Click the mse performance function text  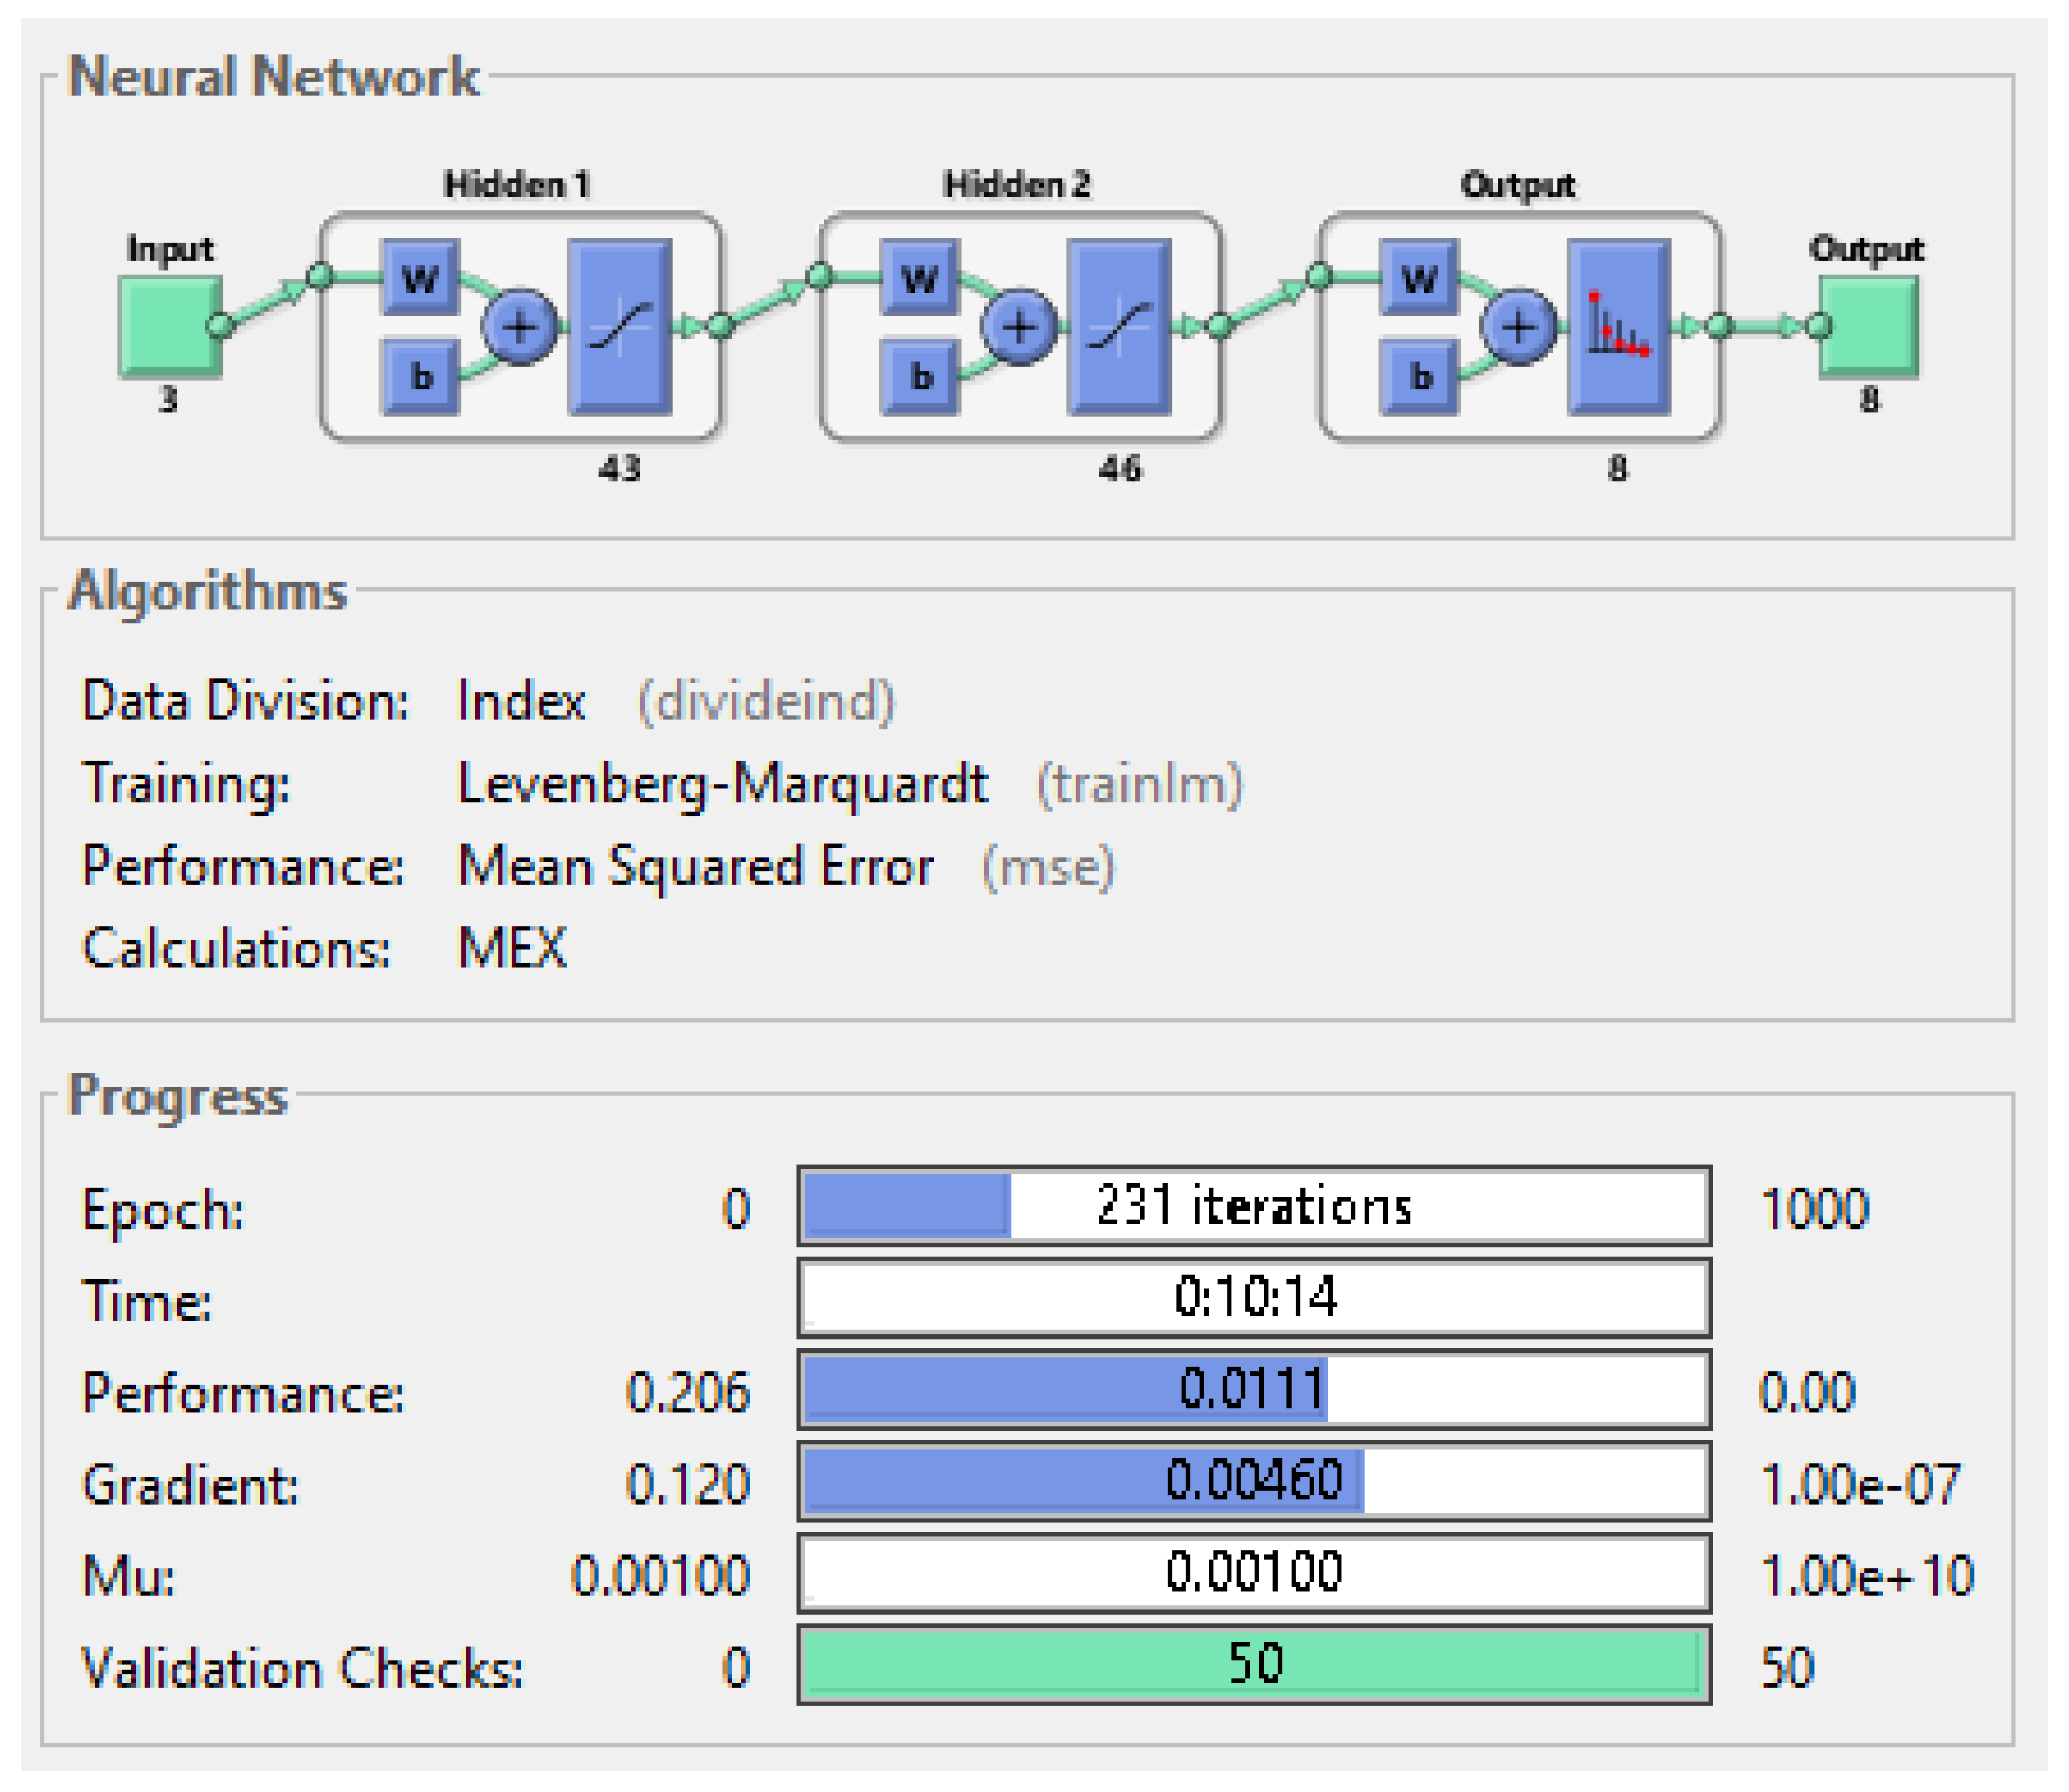(1047, 867)
